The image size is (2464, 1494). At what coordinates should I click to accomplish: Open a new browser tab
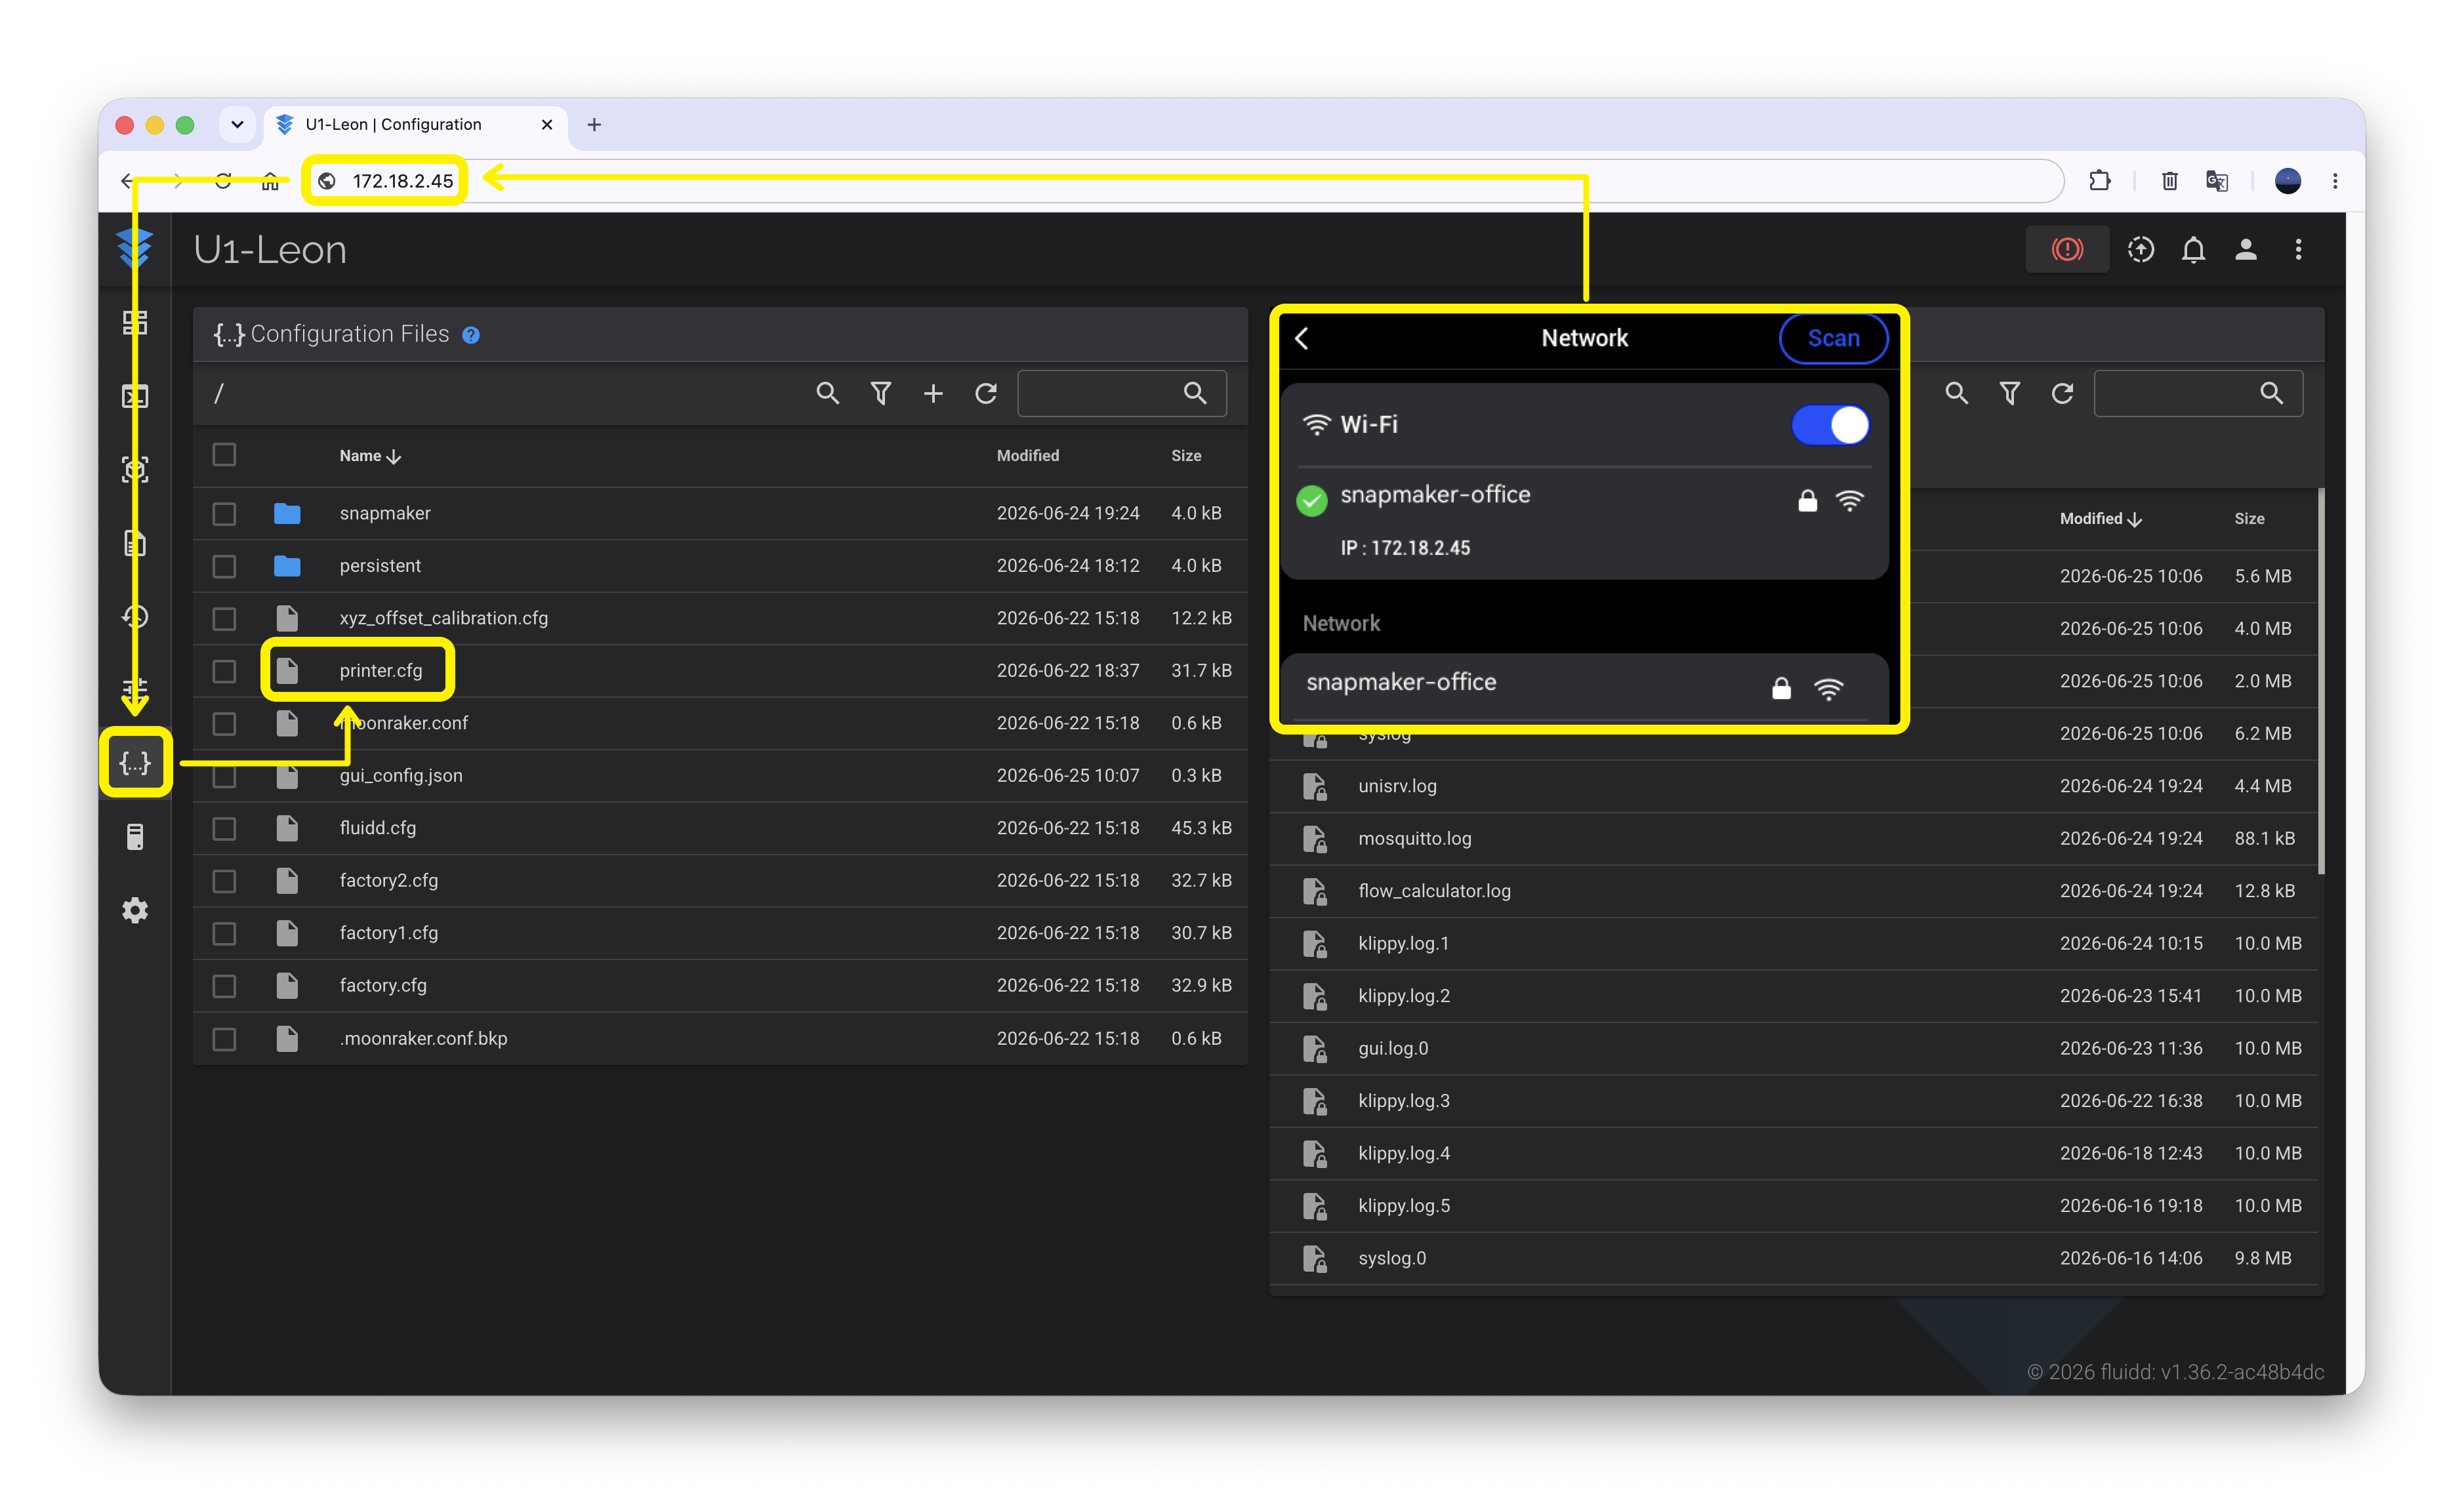click(x=594, y=124)
